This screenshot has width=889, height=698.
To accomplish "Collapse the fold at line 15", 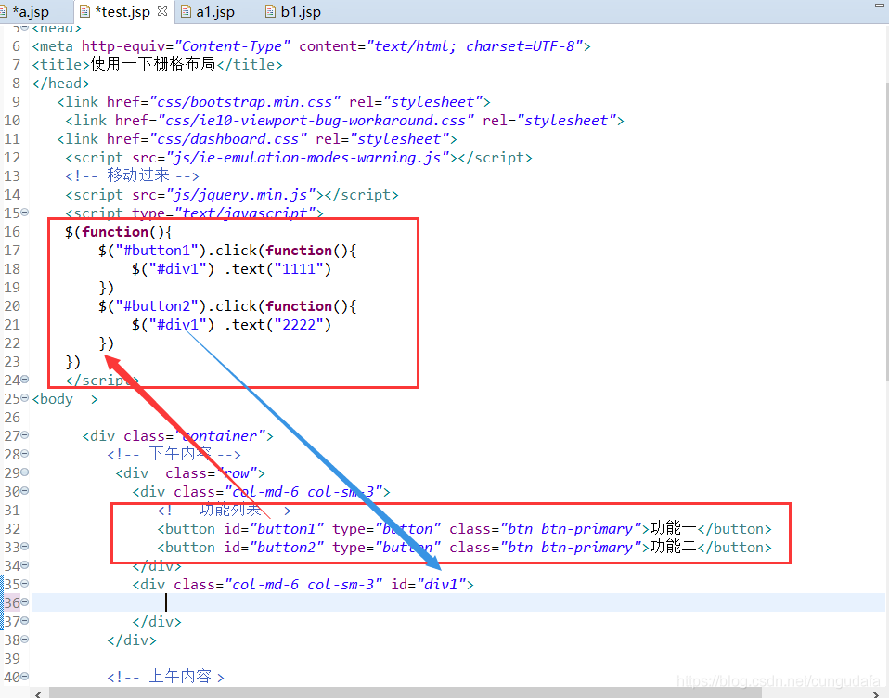I will point(24,213).
